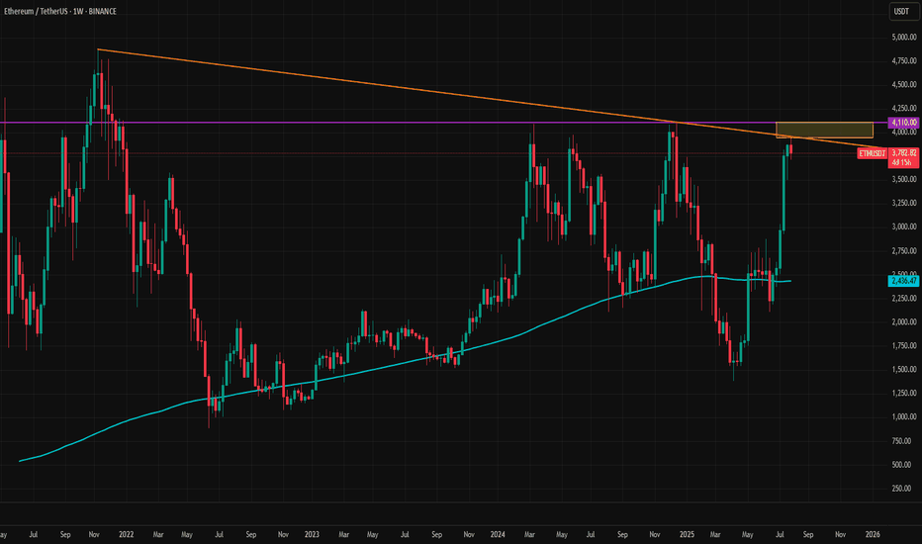Click the 2023 time axis label
The height and width of the screenshot is (544, 922).
pyautogui.click(x=312, y=534)
